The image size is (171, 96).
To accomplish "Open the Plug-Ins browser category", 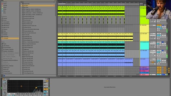I will [x=5, y=29].
